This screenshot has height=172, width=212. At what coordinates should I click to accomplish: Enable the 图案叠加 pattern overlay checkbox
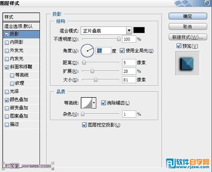[7, 116]
